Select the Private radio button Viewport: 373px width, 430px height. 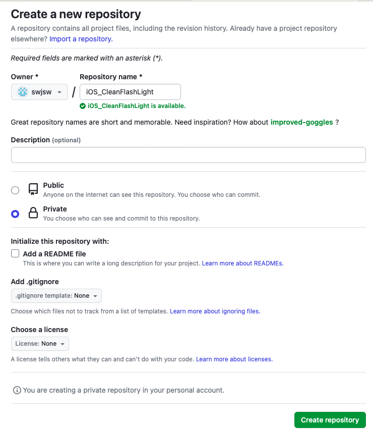15,214
